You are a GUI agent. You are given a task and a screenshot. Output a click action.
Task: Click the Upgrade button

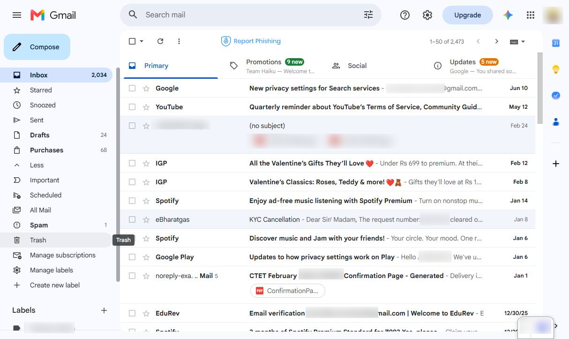click(467, 15)
